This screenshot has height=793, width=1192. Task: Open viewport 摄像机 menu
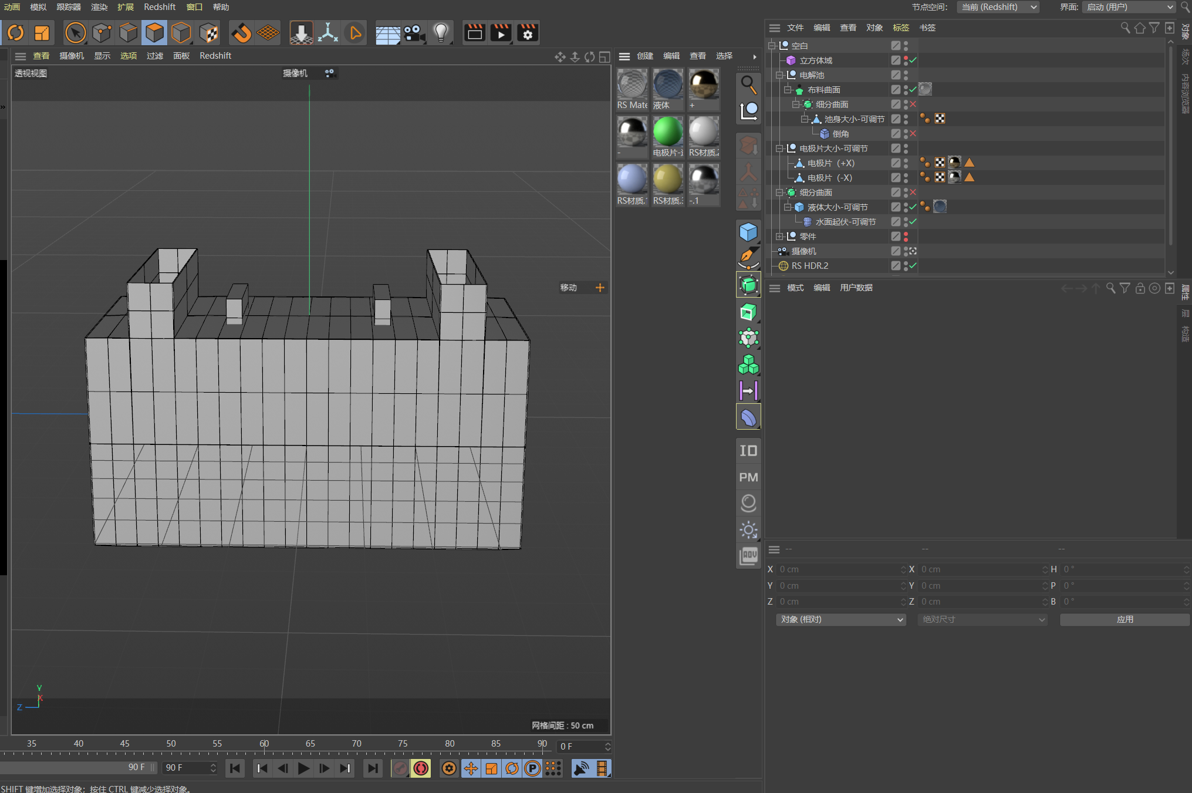[x=72, y=56]
